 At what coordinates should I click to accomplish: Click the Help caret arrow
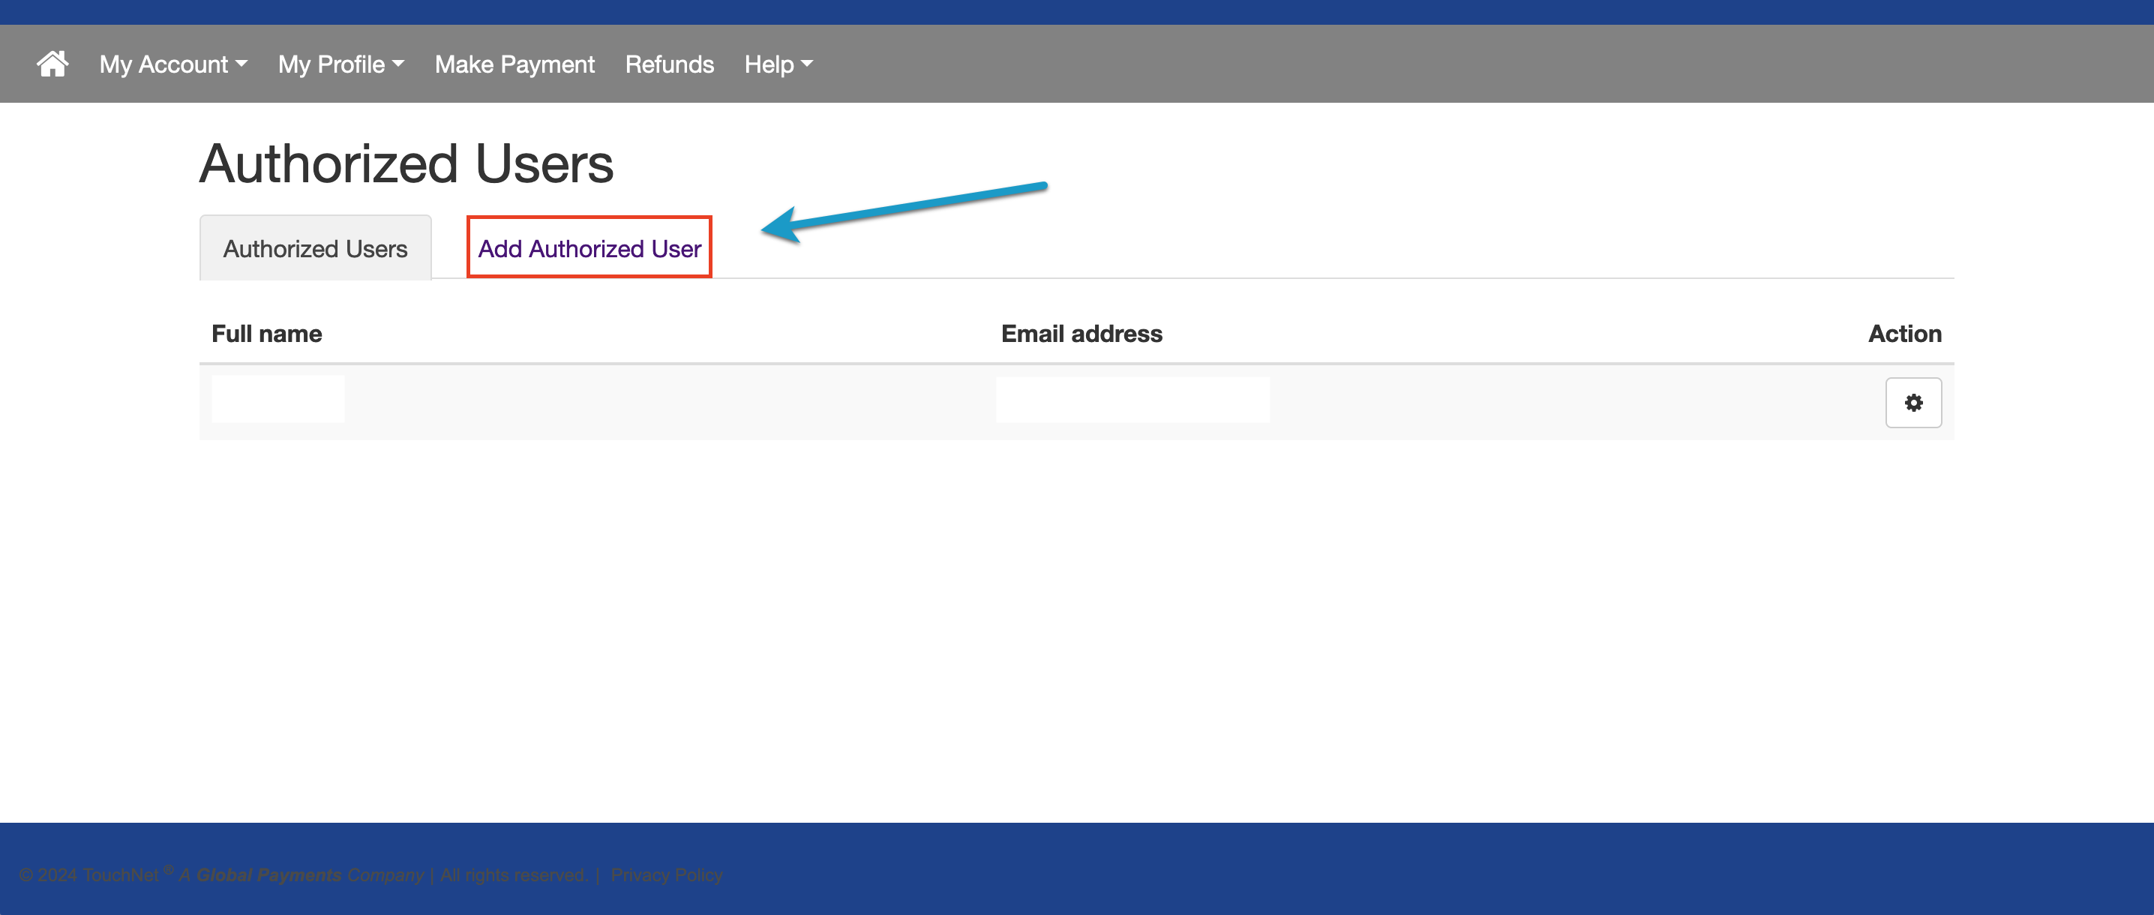point(806,64)
